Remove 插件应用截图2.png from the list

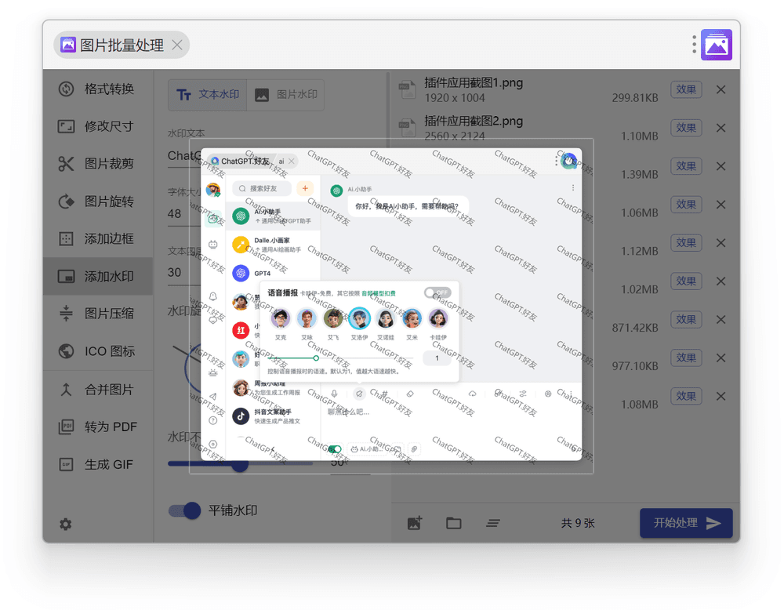[x=720, y=128]
